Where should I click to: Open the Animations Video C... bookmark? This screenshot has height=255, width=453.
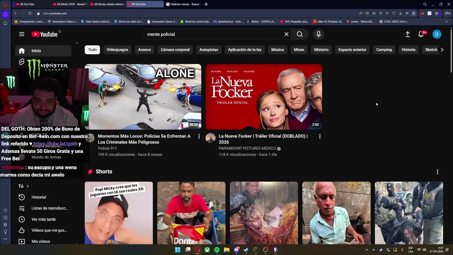pos(62,22)
